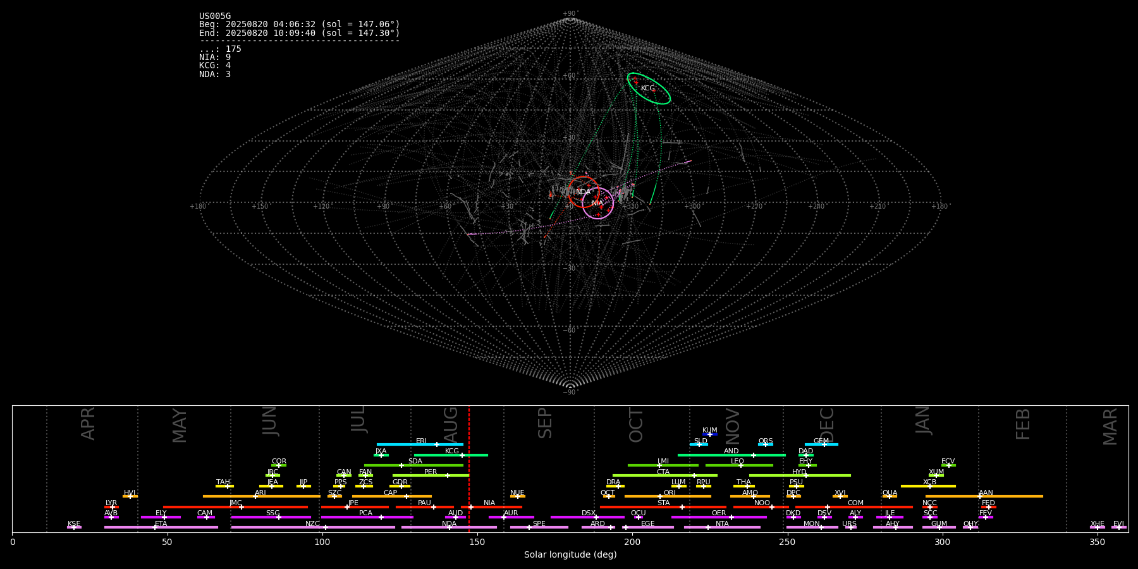Screen dimensions: 1138x569
Task: Click the red dashed current solar longitude line
Action: click(469, 468)
